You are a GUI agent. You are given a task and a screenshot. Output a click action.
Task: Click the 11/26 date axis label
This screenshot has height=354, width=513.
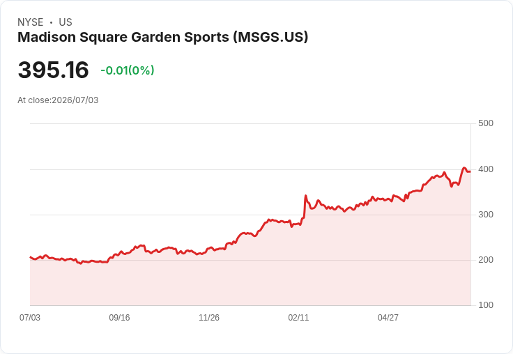[x=209, y=317]
